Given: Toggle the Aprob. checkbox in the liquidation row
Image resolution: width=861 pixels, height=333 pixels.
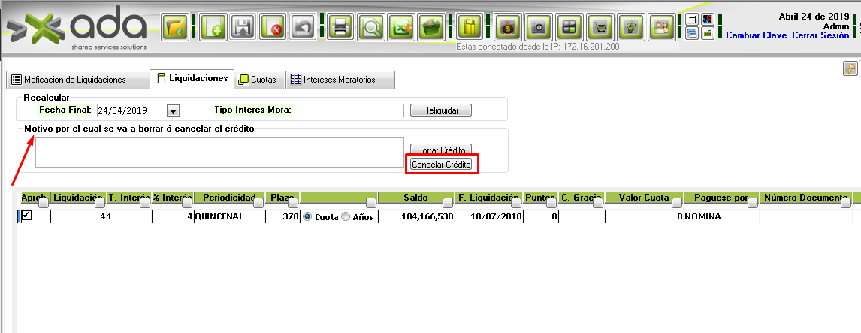Looking at the screenshot, I should 27,216.
